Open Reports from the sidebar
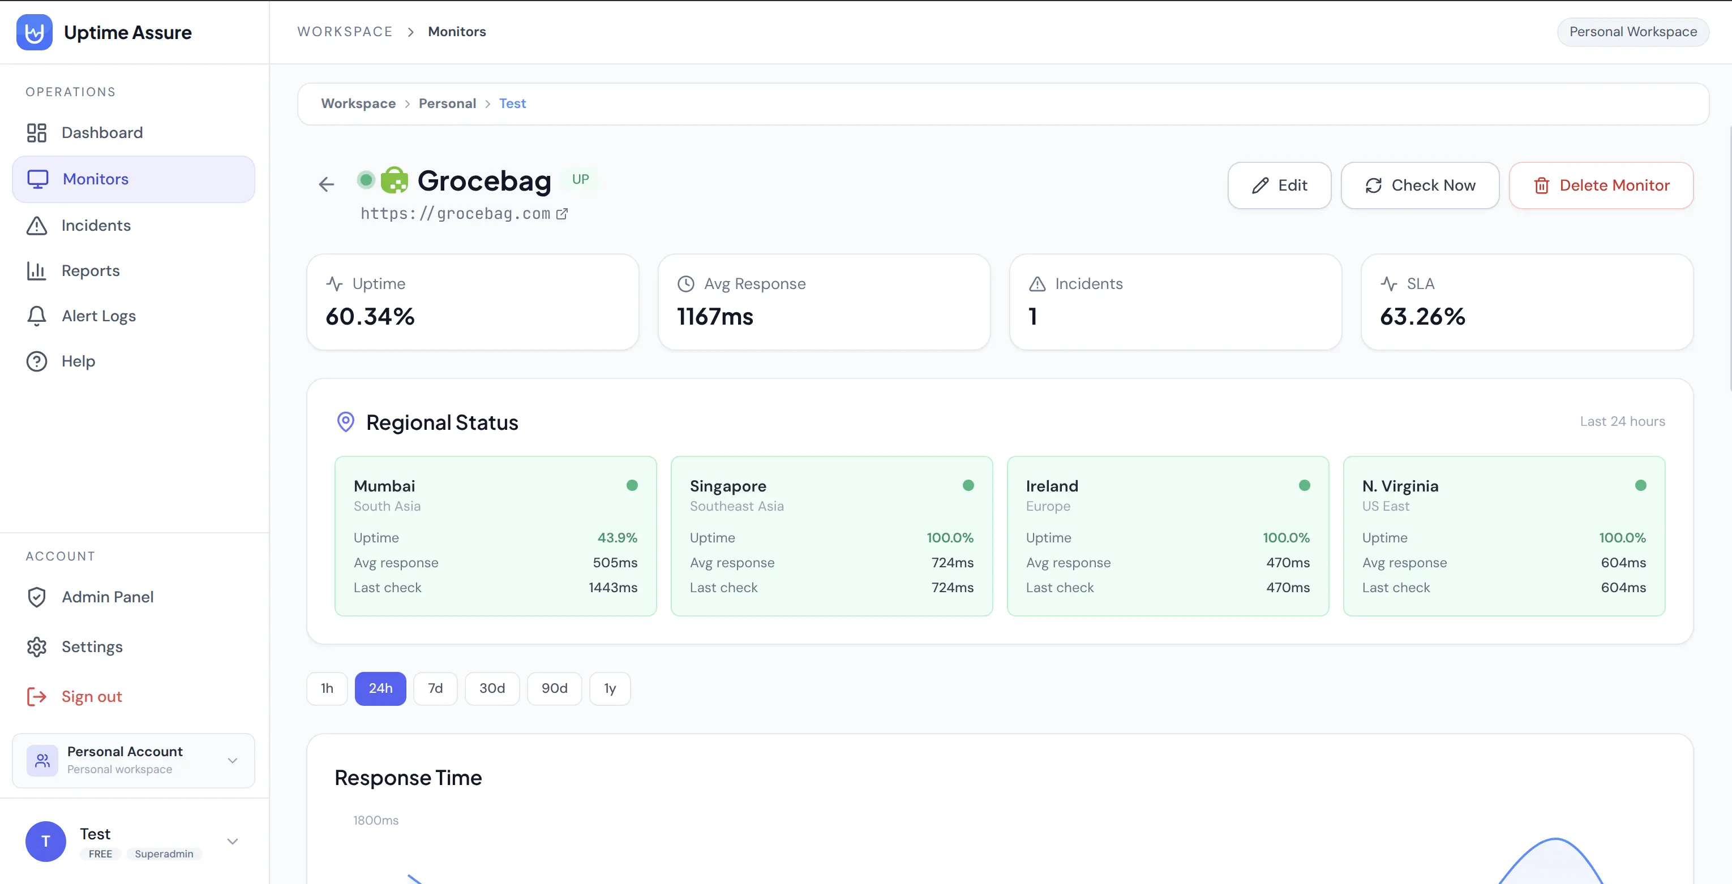 tap(133, 271)
